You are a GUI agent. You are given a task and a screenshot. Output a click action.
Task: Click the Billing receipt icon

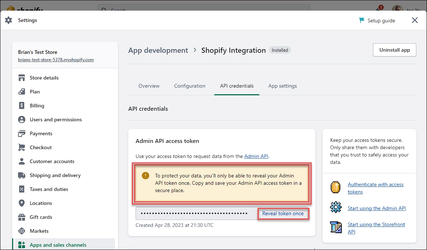22,106
